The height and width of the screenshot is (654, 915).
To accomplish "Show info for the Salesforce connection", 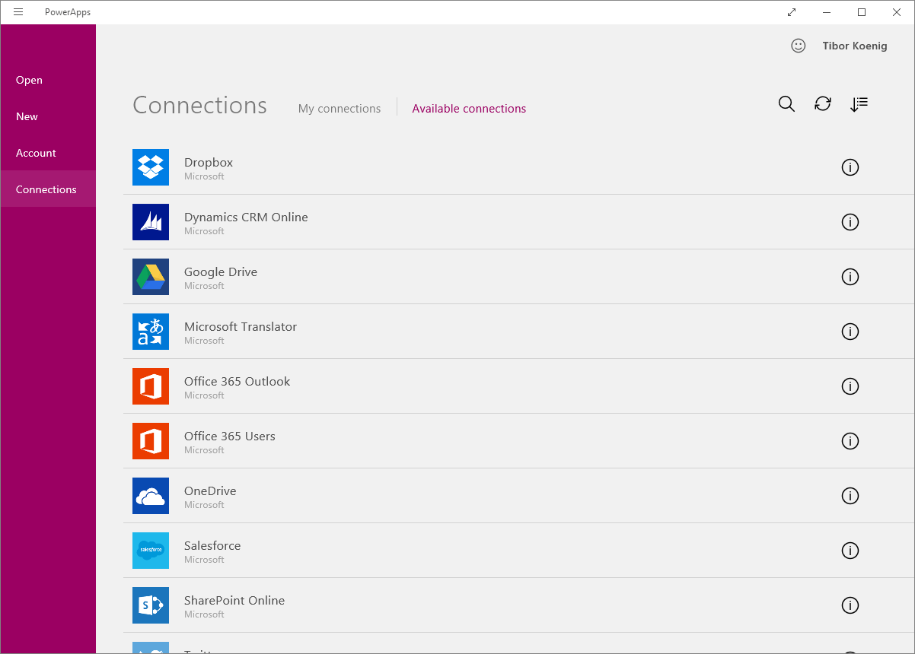I will click(850, 551).
